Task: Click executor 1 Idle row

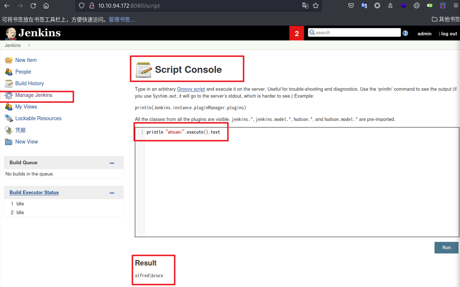Action: (x=64, y=204)
